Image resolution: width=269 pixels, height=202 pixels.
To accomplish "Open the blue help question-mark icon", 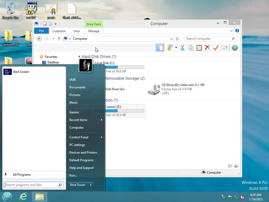I will pyautogui.click(x=237, y=31).
